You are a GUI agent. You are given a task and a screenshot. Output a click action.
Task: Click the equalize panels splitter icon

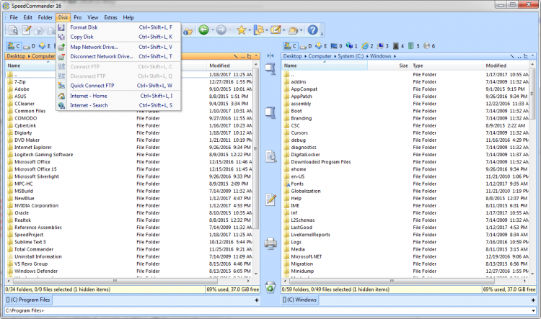(x=270, y=56)
